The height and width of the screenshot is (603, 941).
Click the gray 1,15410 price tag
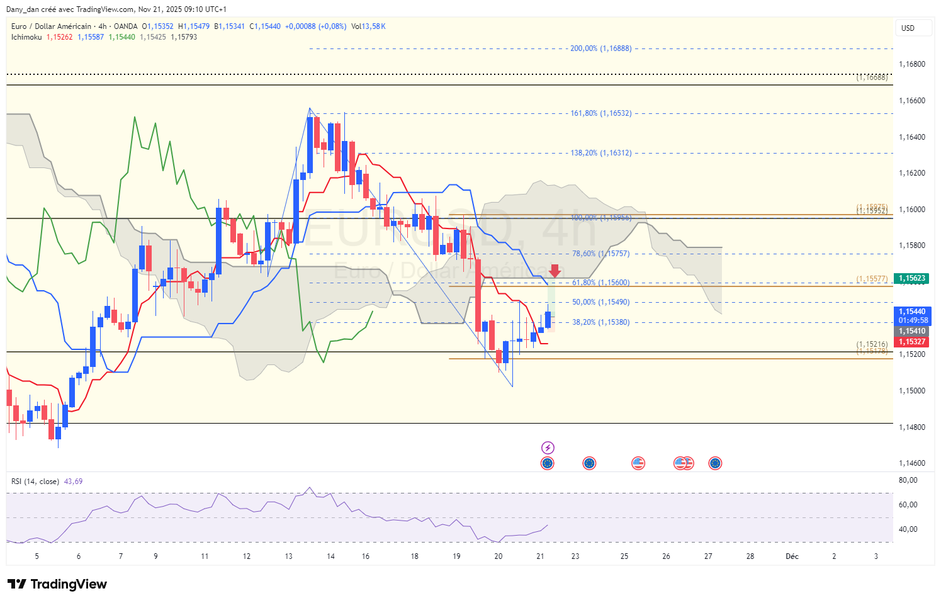tap(912, 331)
